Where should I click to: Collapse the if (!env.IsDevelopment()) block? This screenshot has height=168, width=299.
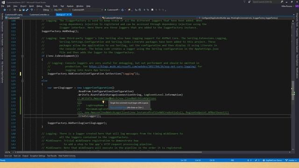click(x=22, y=56)
